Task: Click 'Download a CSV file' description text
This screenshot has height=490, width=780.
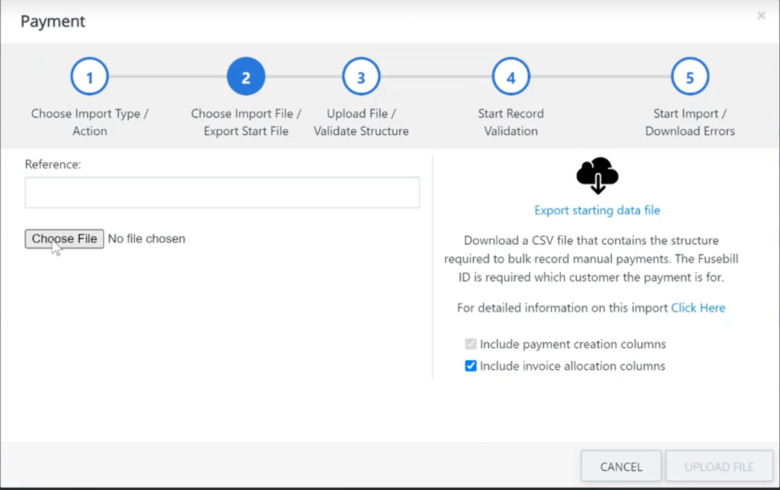Action: coord(591,259)
